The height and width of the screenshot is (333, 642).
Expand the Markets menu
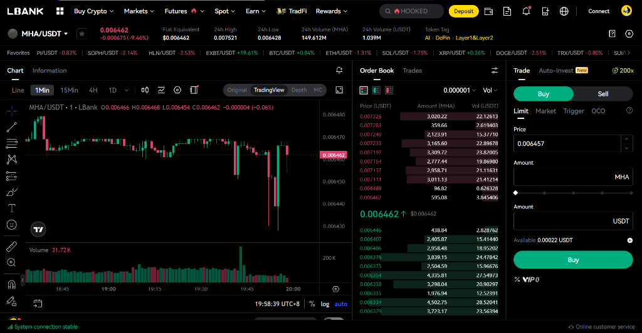pos(139,11)
